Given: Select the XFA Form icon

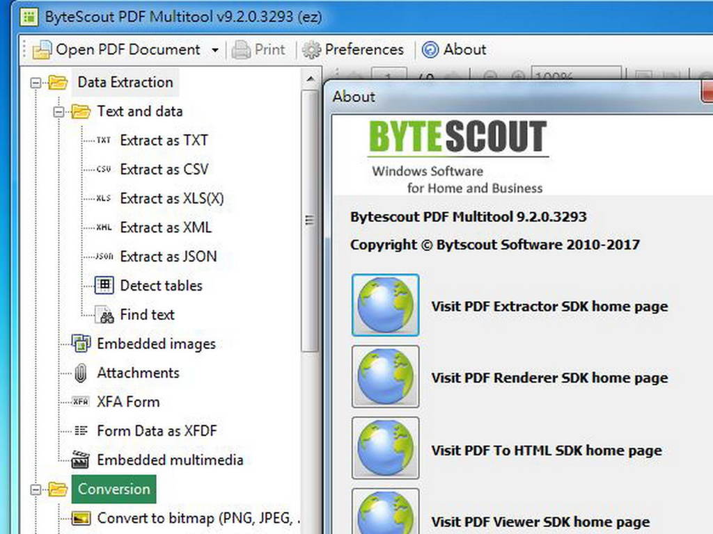Looking at the screenshot, I should pyautogui.click(x=81, y=402).
